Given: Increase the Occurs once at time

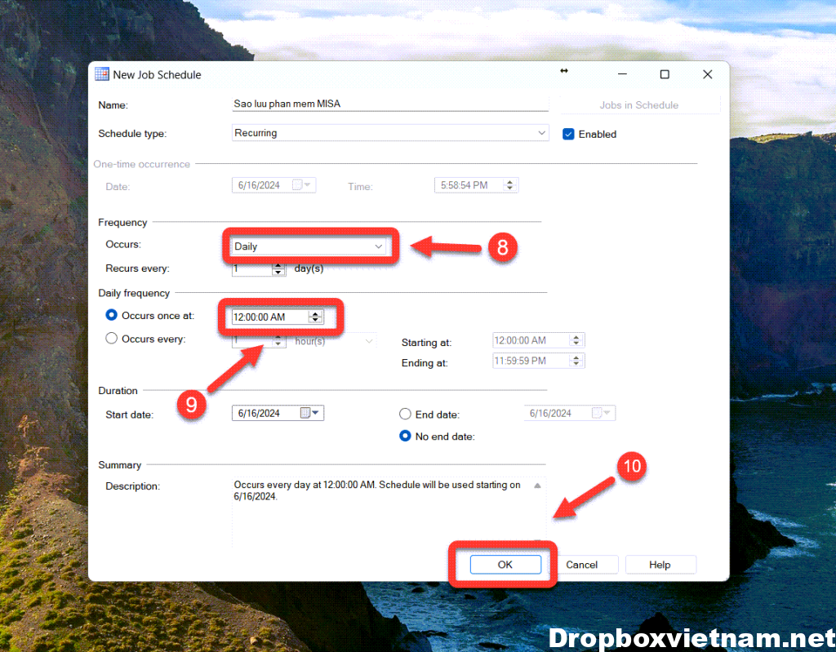Looking at the screenshot, I should (316, 313).
